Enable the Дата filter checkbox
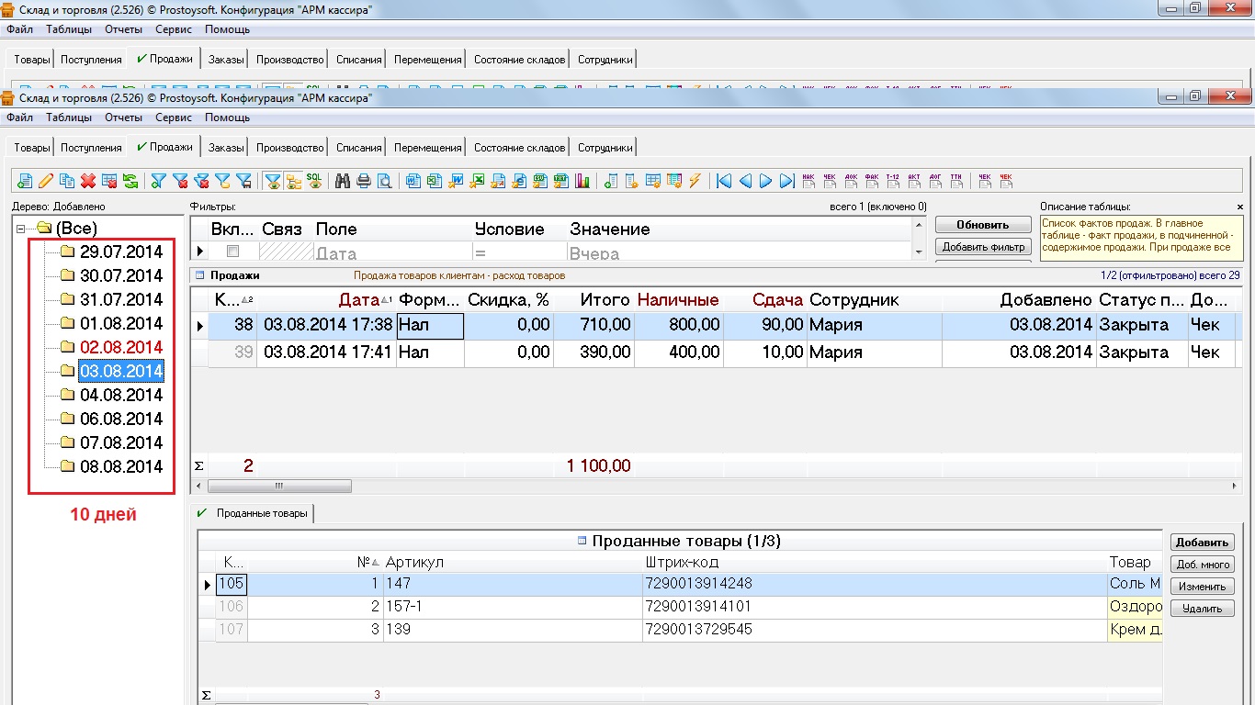1255x705 pixels. click(x=233, y=252)
